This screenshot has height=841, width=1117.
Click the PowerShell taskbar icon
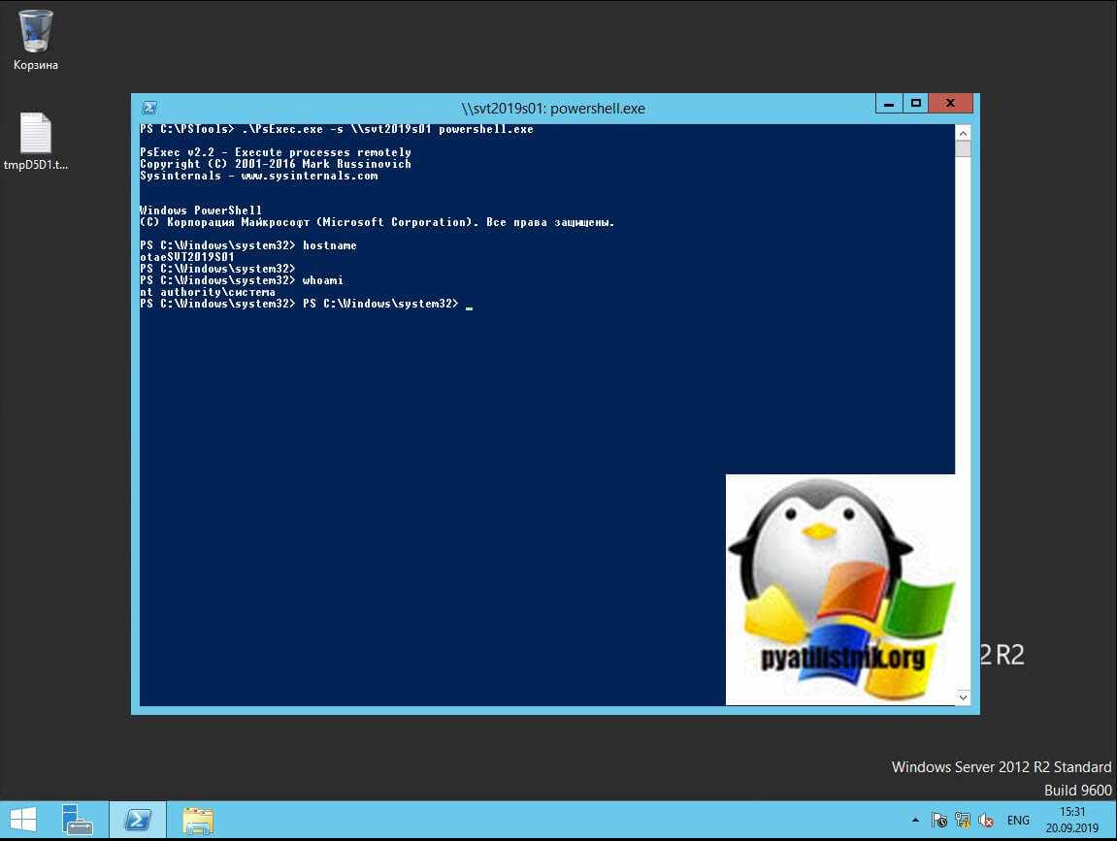click(x=137, y=821)
